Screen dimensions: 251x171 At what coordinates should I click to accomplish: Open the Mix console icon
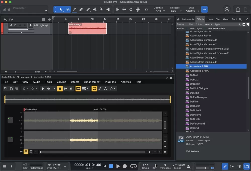tap(239, 166)
